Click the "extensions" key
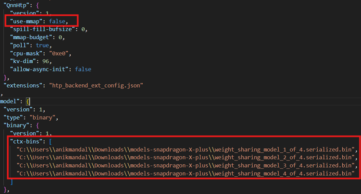The height and width of the screenshot is (194, 361). 24,85
